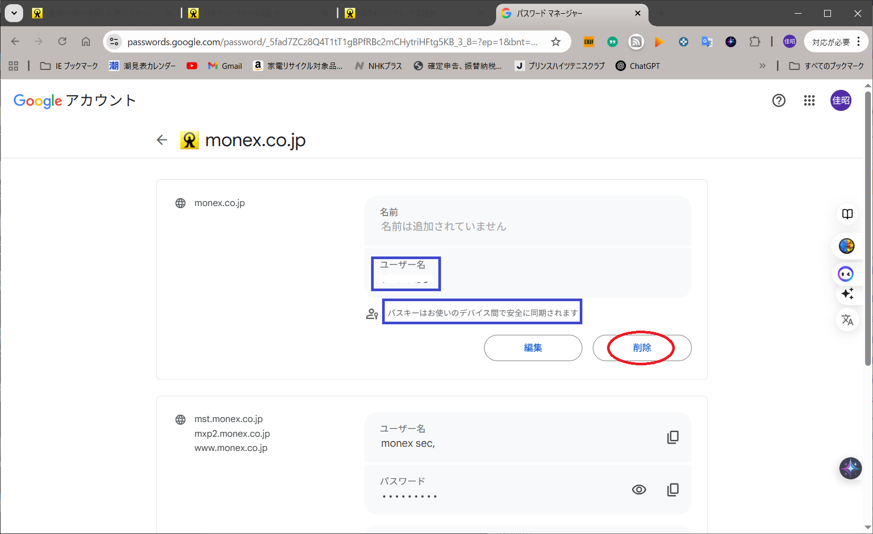Open the Google apps grid
873x534 pixels.
(x=809, y=100)
